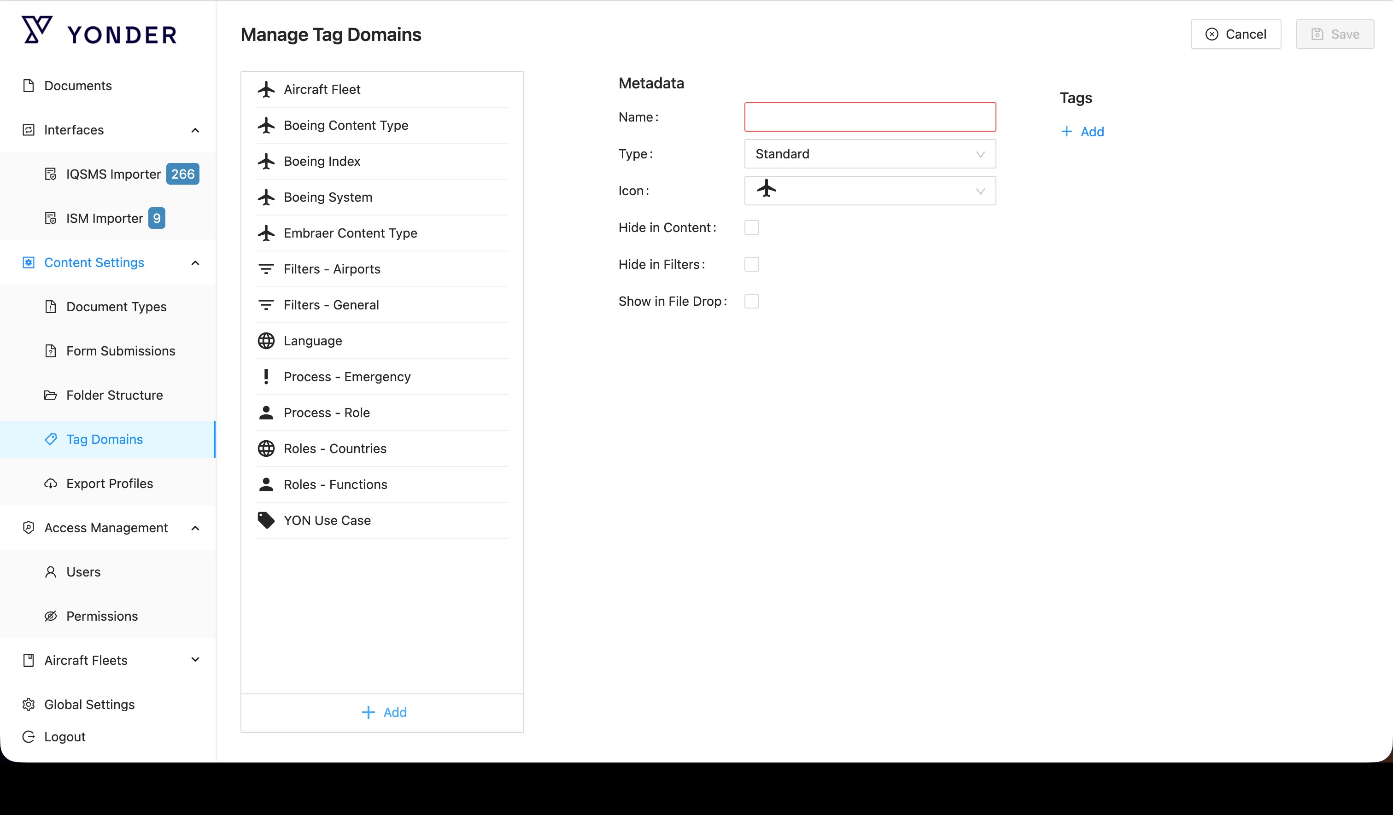This screenshot has height=815, width=1393.
Task: Open the Document Types menu item
Action: (x=116, y=307)
